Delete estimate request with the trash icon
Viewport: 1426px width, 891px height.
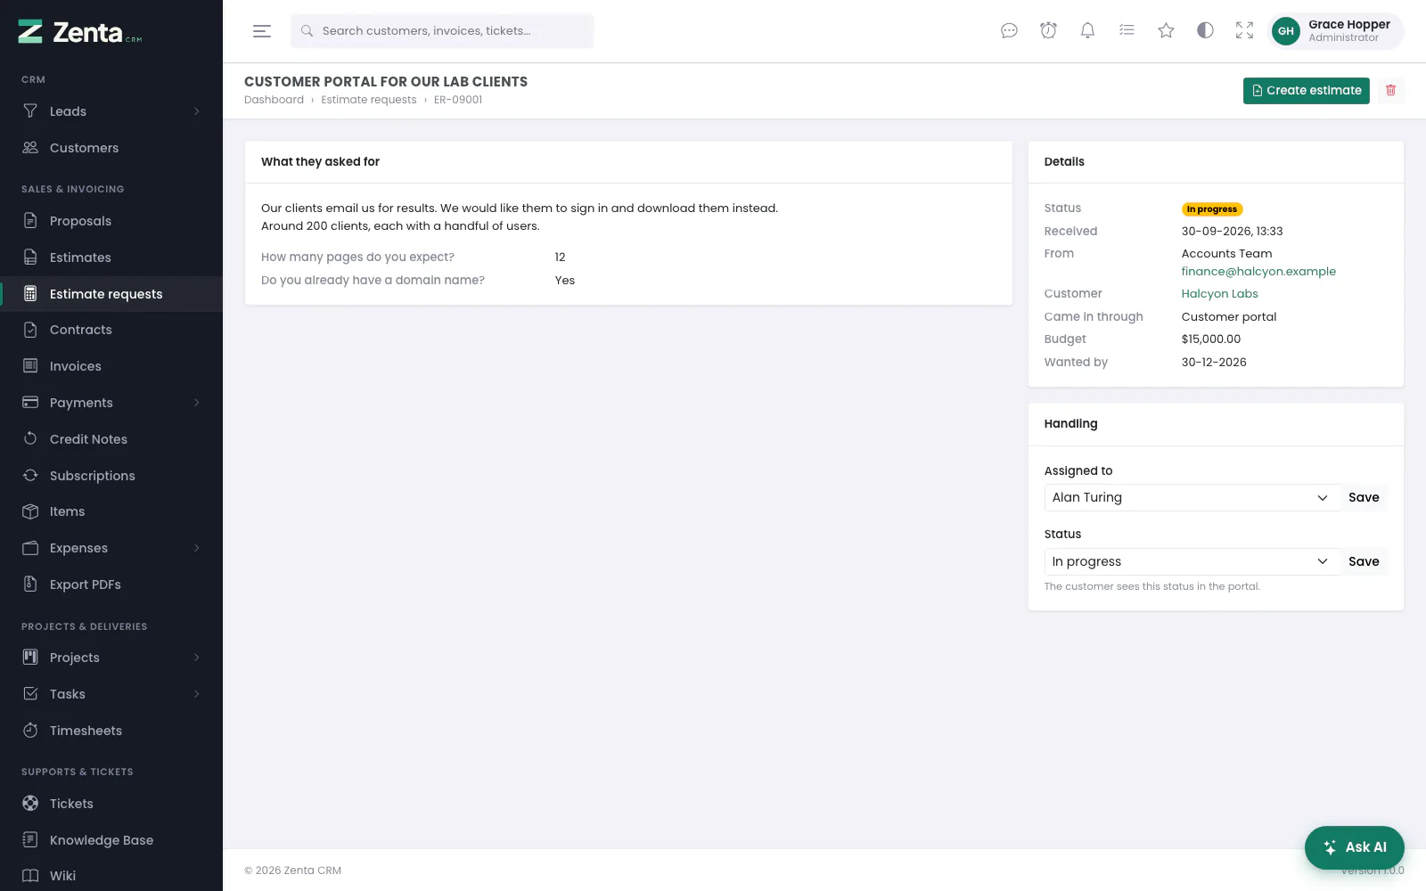click(1390, 90)
